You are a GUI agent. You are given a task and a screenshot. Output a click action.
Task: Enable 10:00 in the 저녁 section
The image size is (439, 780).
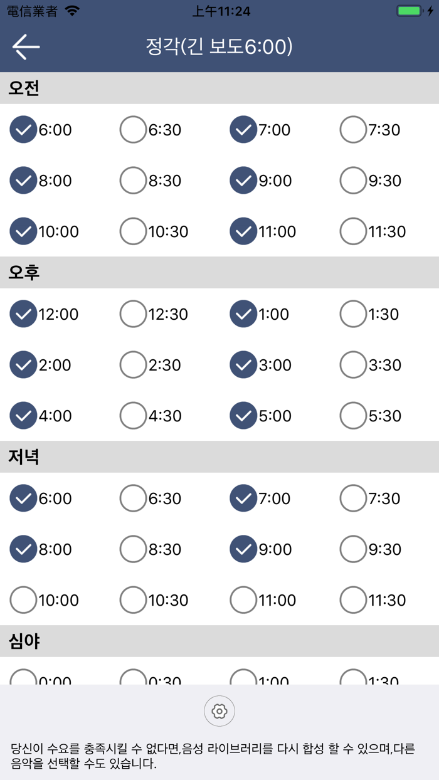[x=23, y=600]
